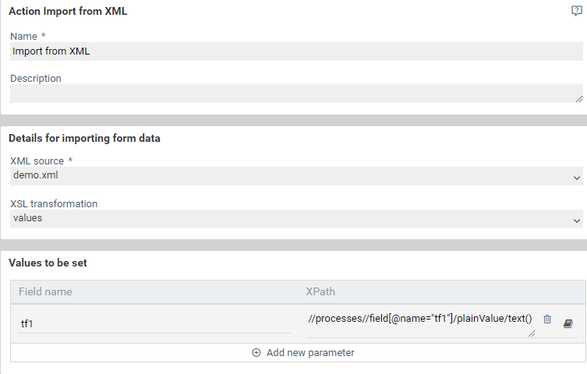The image size is (587, 374).
Task: Click the Values to be set heading
Action: click(48, 263)
